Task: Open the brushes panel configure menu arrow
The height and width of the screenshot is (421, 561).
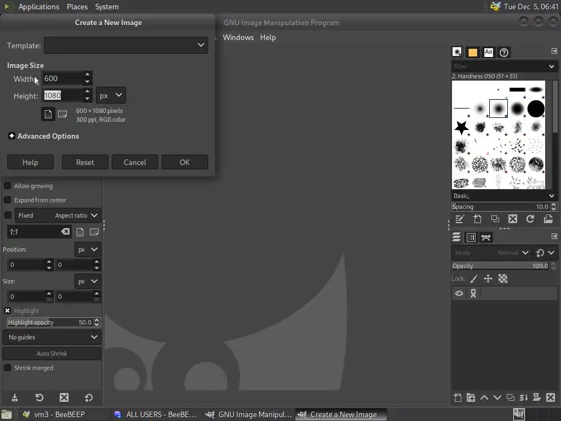Action: click(554, 51)
